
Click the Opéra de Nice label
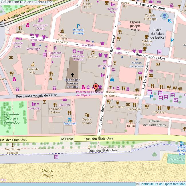pyautogui.click(x=87, y=121)
